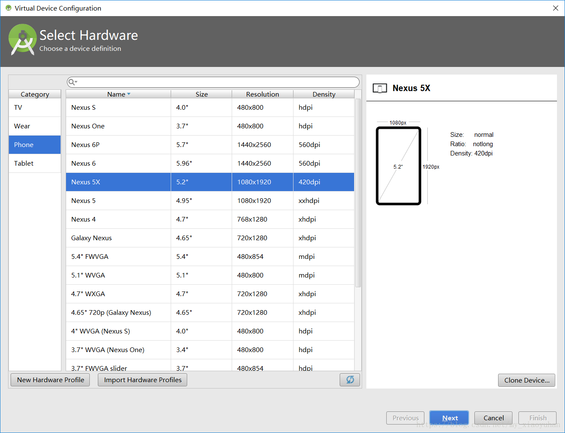
Task: Select the Nexus 6P device row
Action: 210,145
